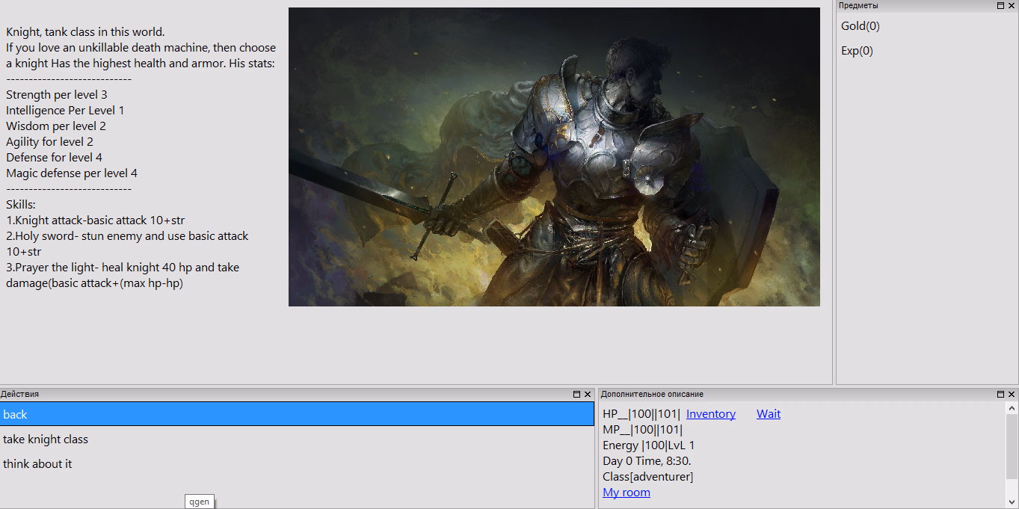Close the Действия panel

pos(588,394)
